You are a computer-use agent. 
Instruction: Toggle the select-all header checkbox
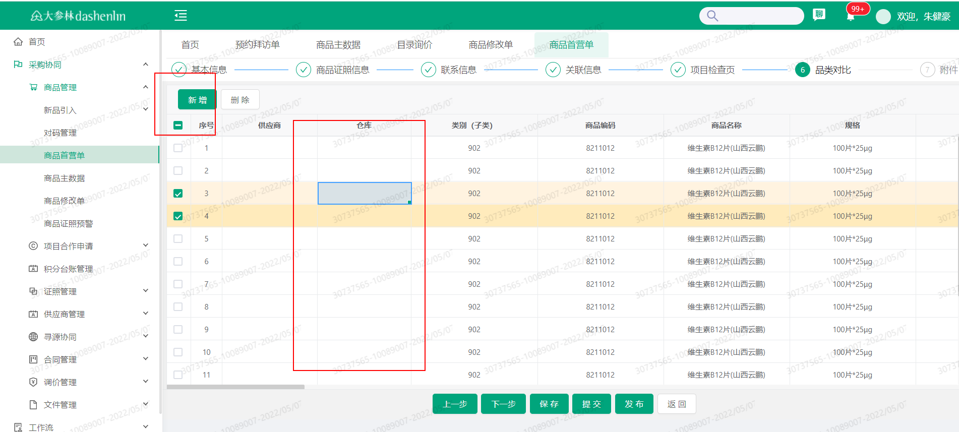178,125
